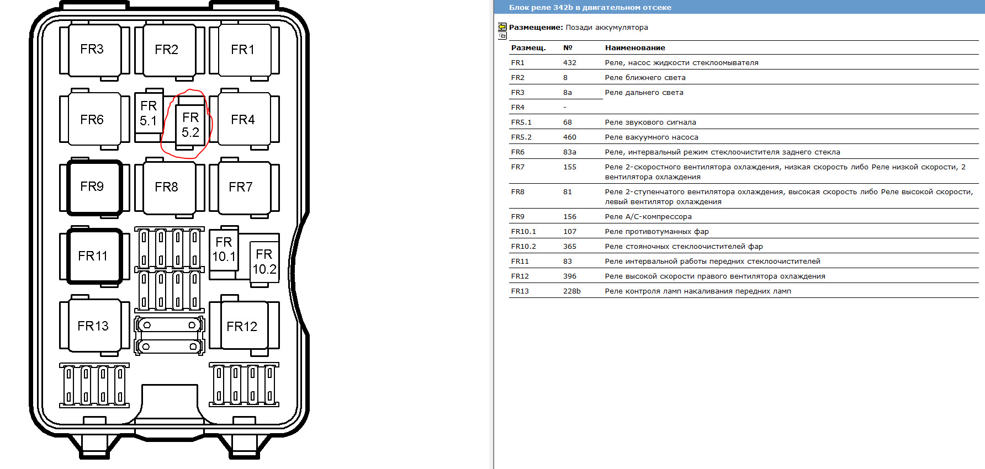Screen dimensions: 985x469
Task: Click the title 'Блок реле 342b в двигательном отсеке'
Action: pos(590,7)
